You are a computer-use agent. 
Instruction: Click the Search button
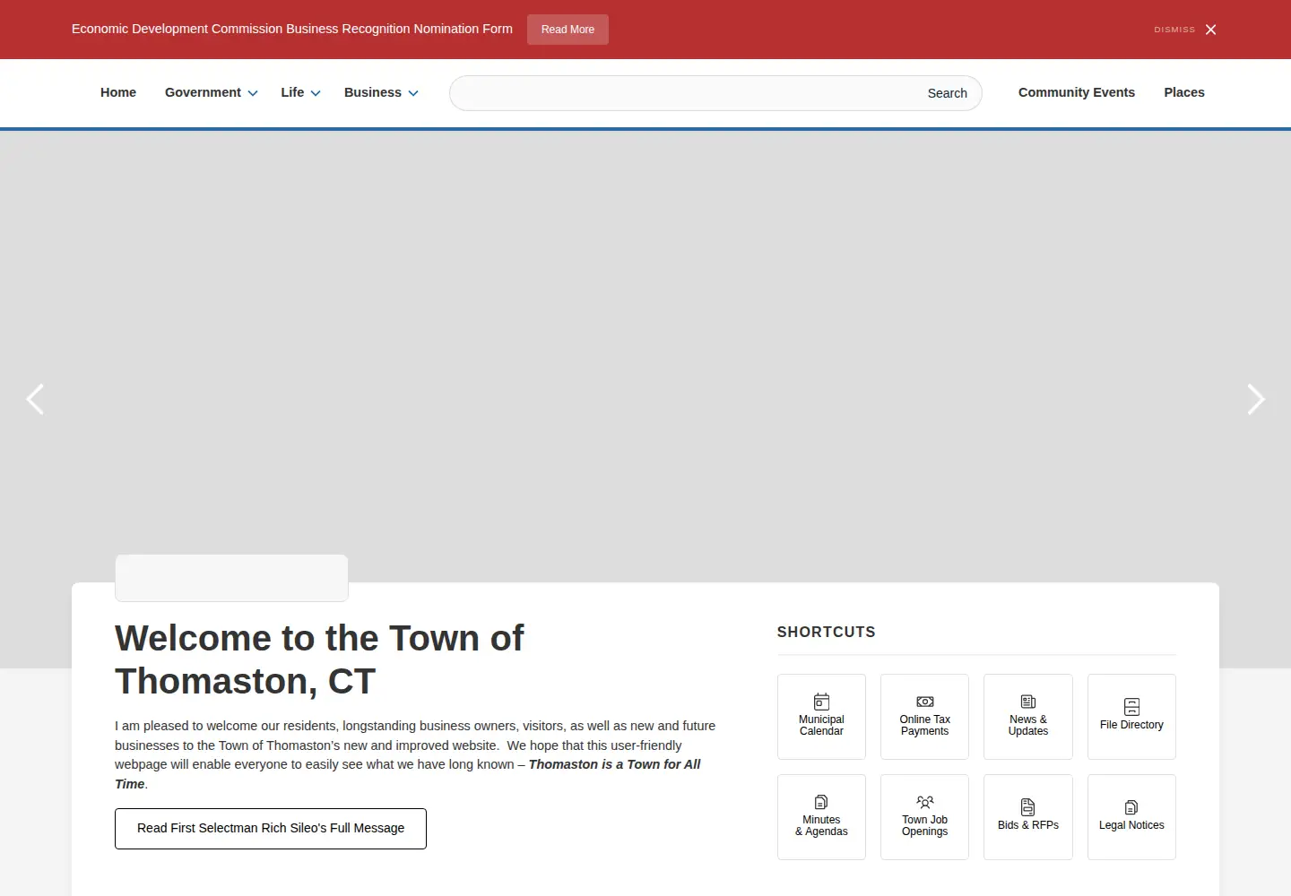tap(948, 93)
